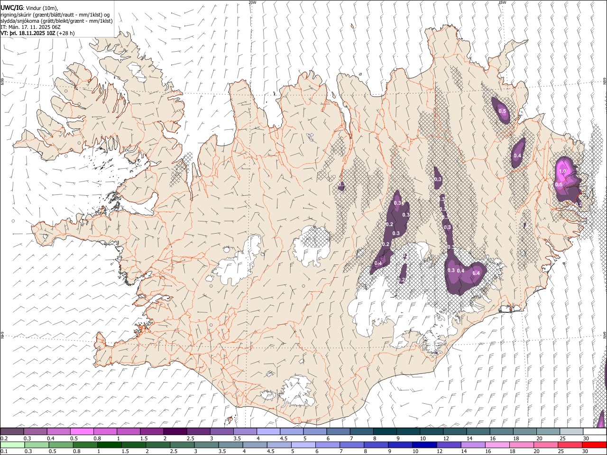Pick the 4 grey-blue swatch in the lower legend
Viewport: 607px width, 455px height.
click(x=255, y=445)
